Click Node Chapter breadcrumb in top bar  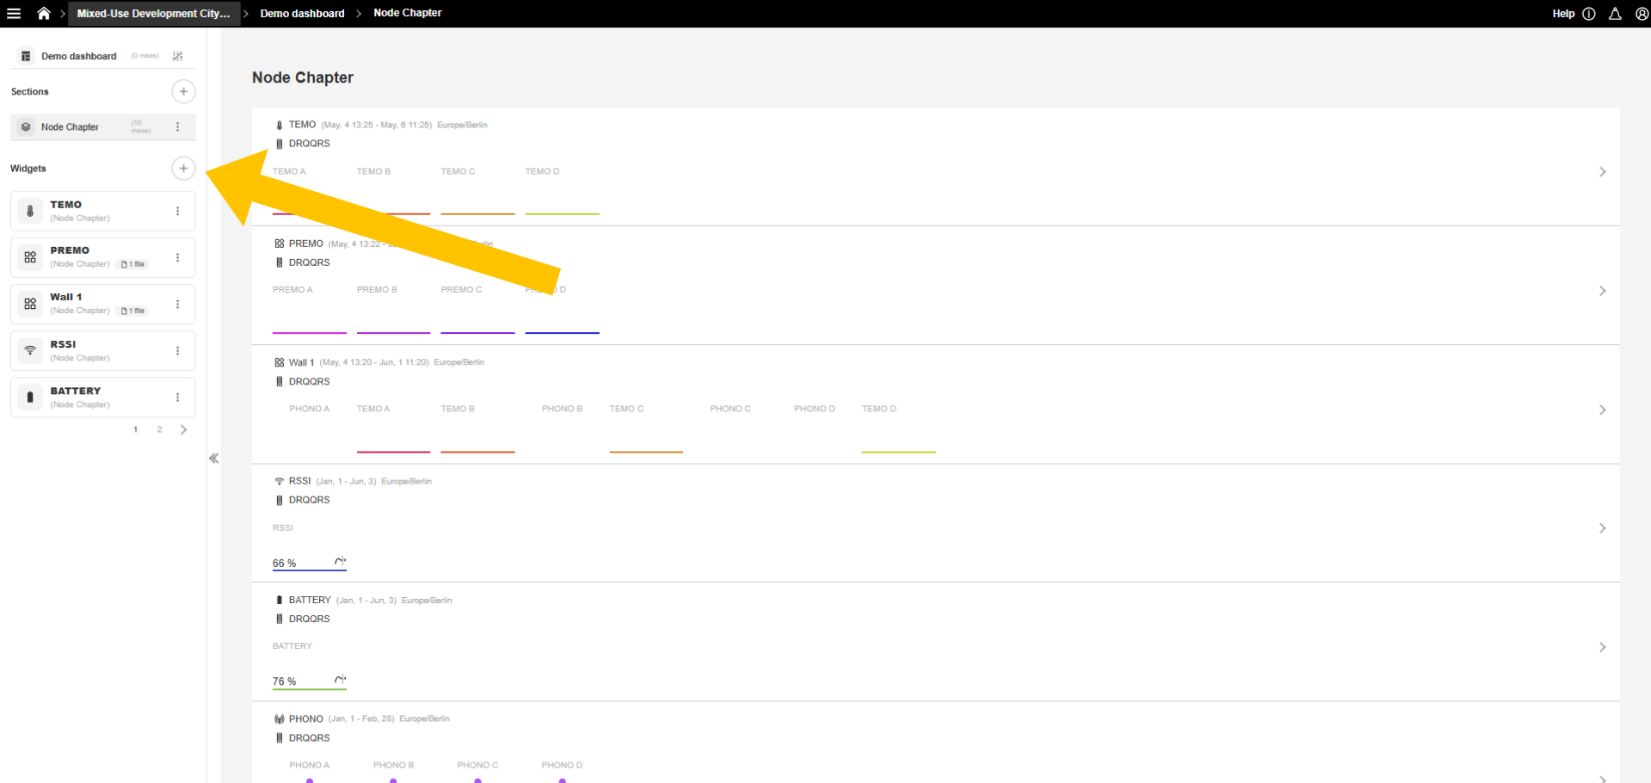pos(407,13)
